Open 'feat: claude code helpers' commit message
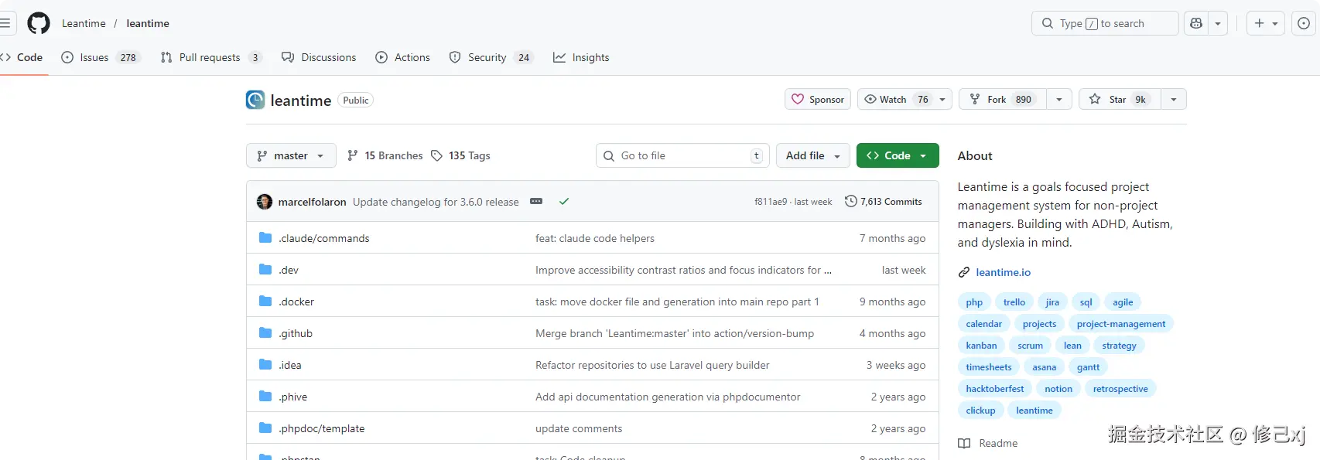Image resolution: width=1320 pixels, height=460 pixels. [595, 238]
